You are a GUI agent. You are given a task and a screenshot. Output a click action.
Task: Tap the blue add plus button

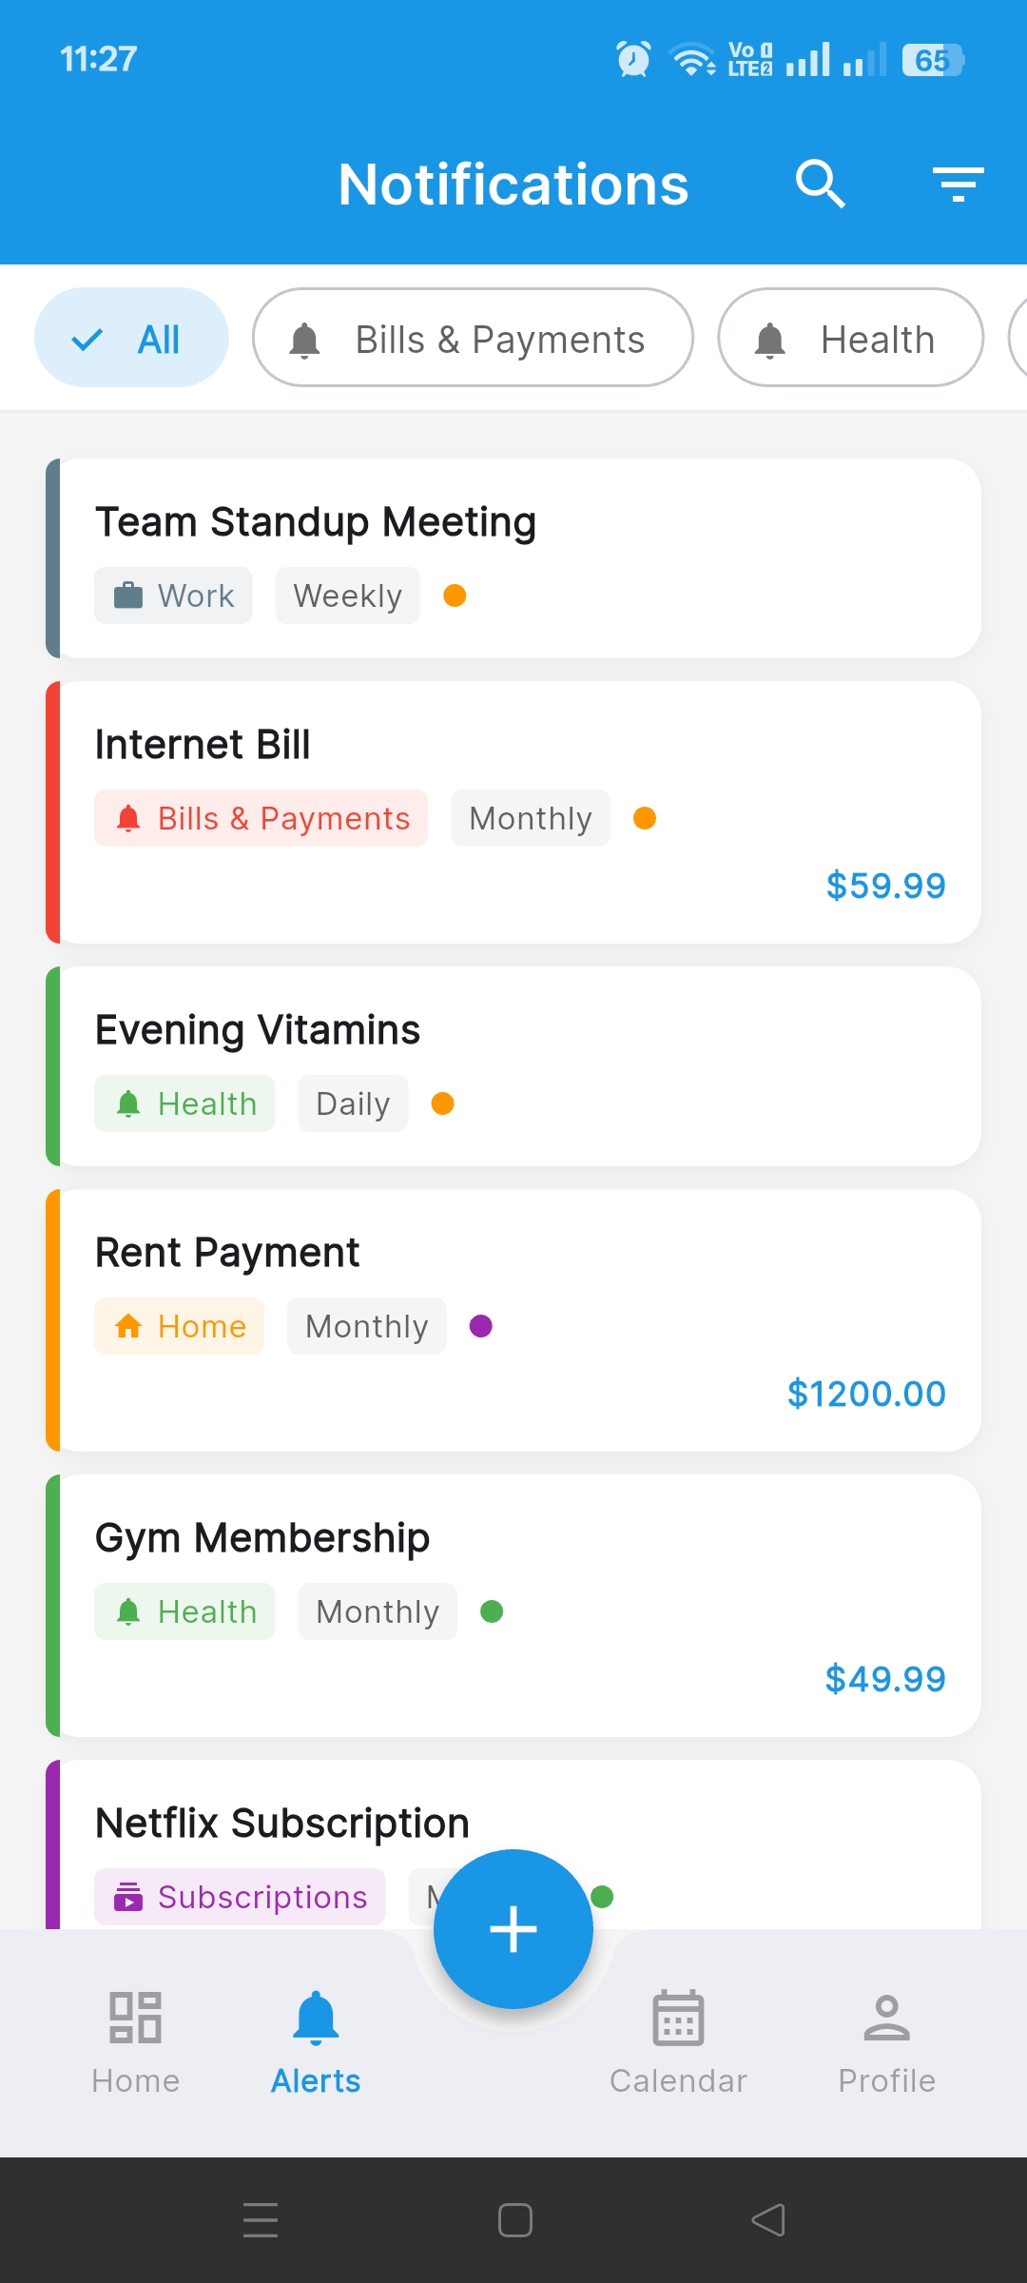(x=513, y=1929)
